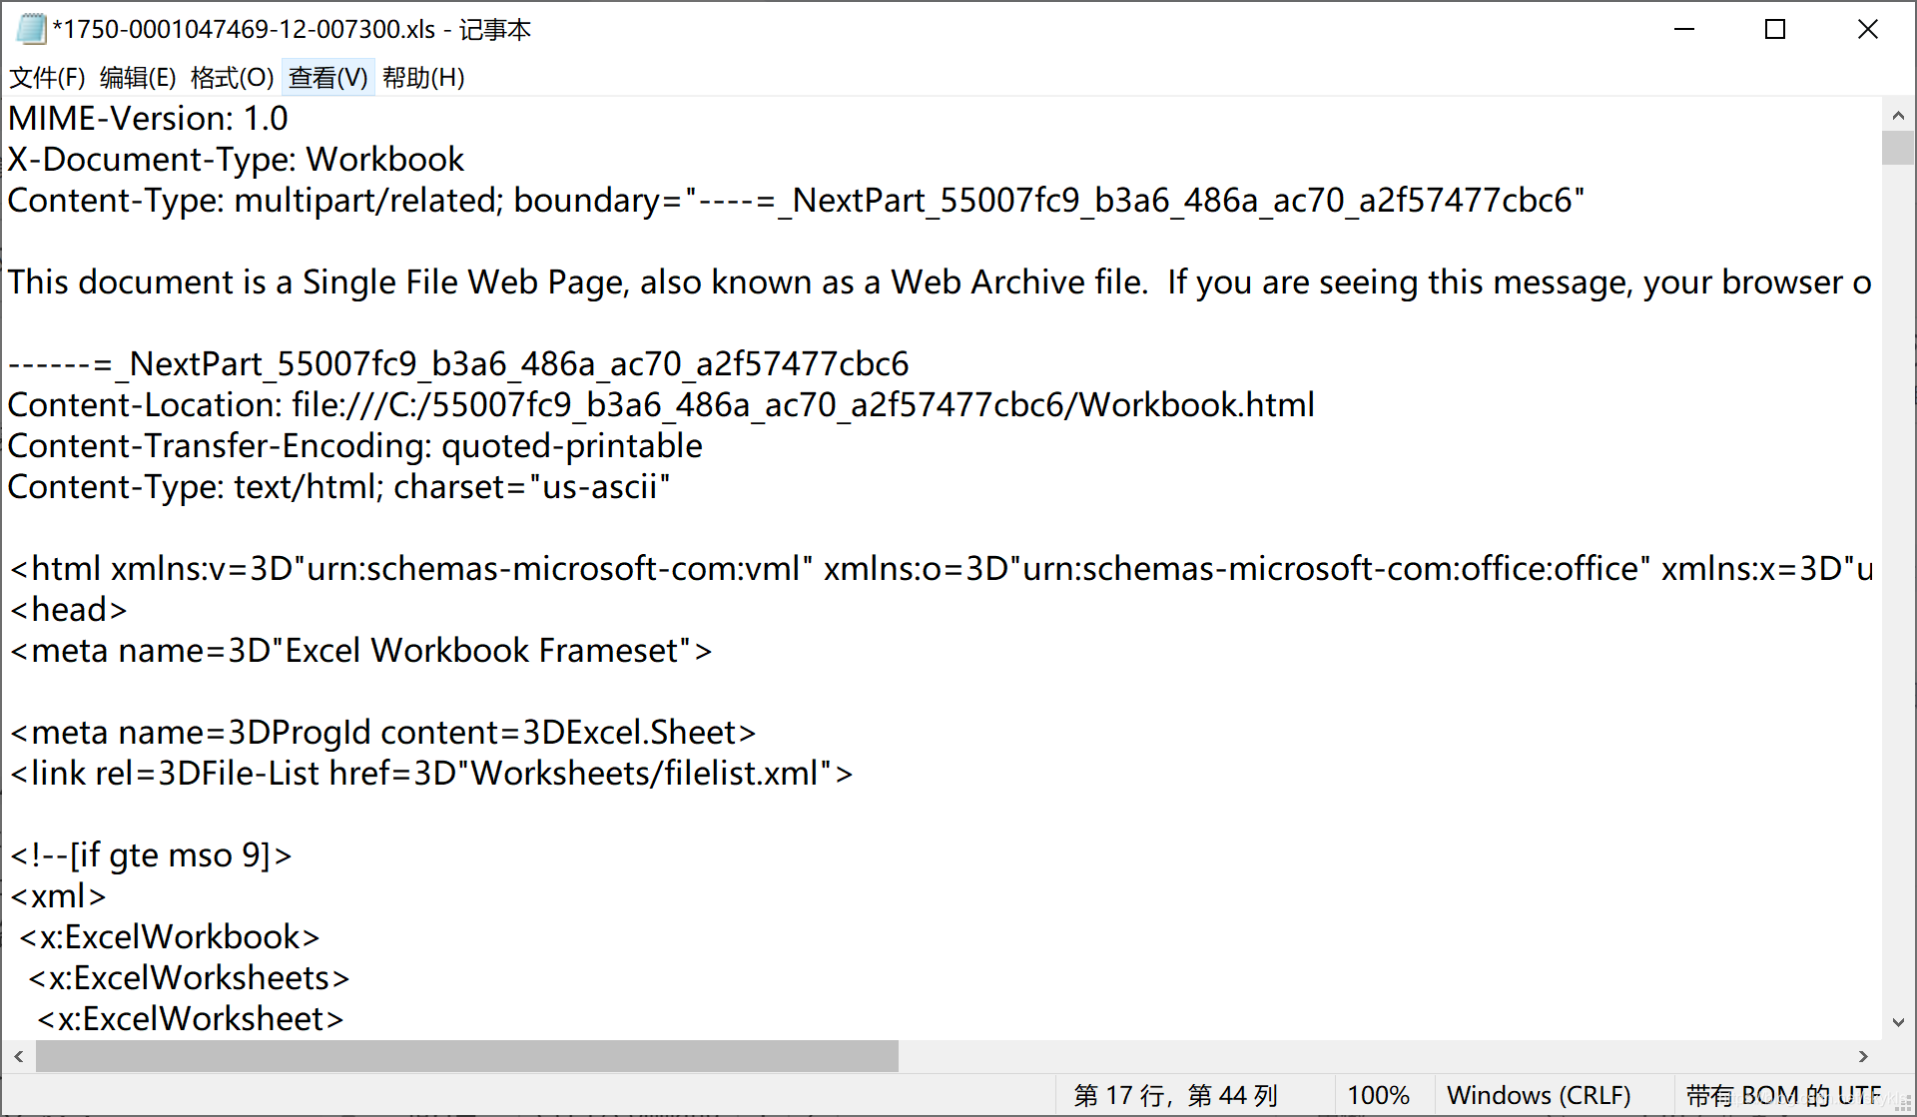Click the horizontal scrollbar left arrow
The width and height of the screenshot is (1917, 1117).
20,1055
